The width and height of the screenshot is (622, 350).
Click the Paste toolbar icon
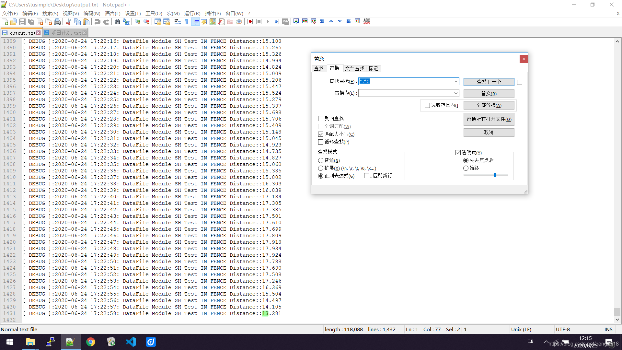tap(86, 22)
